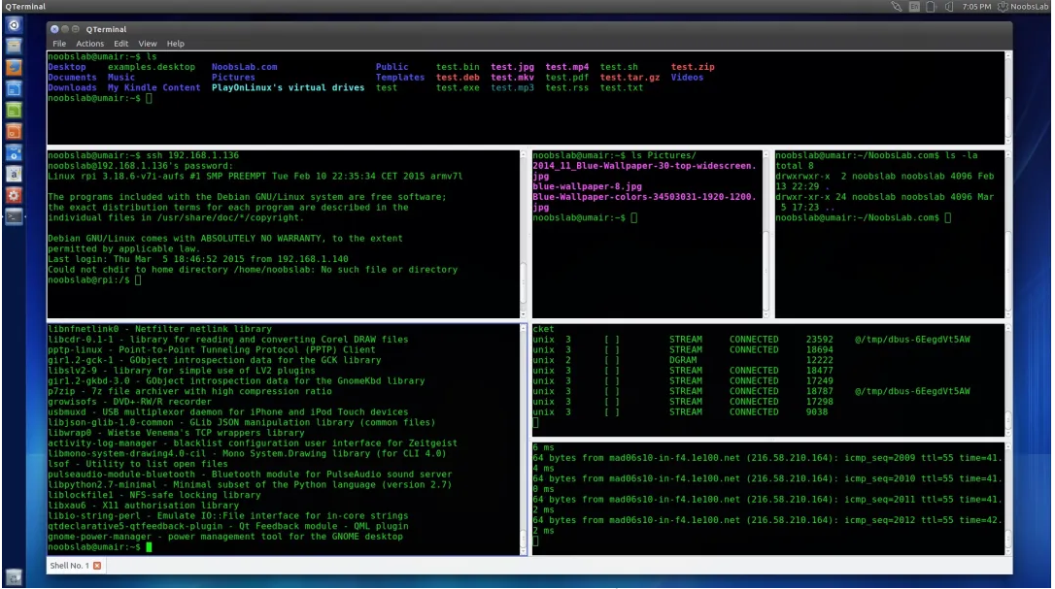Close the Shell No. 1 tab
Viewport: 1055px width, 589px height.
click(97, 566)
